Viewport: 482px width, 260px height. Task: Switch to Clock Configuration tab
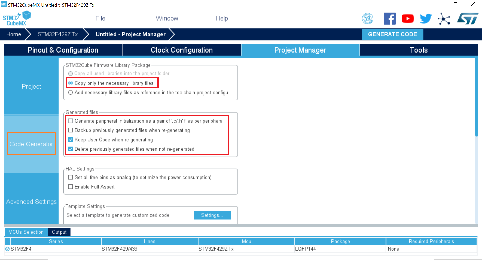point(182,50)
